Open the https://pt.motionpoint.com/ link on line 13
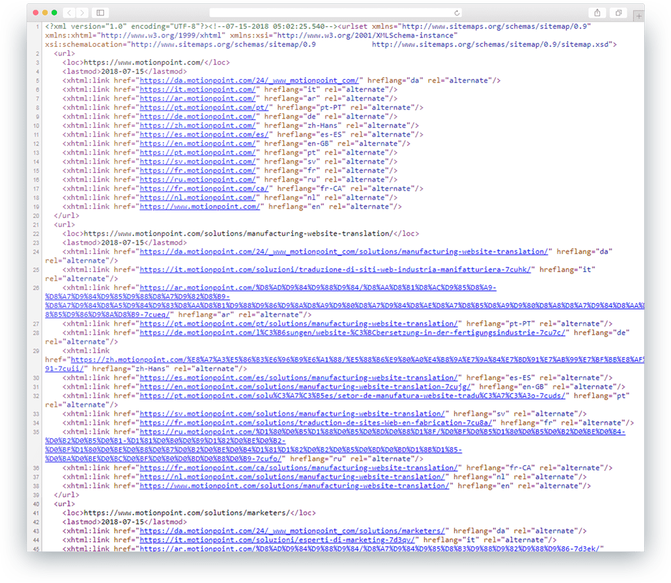The image size is (671, 583). [x=198, y=153]
